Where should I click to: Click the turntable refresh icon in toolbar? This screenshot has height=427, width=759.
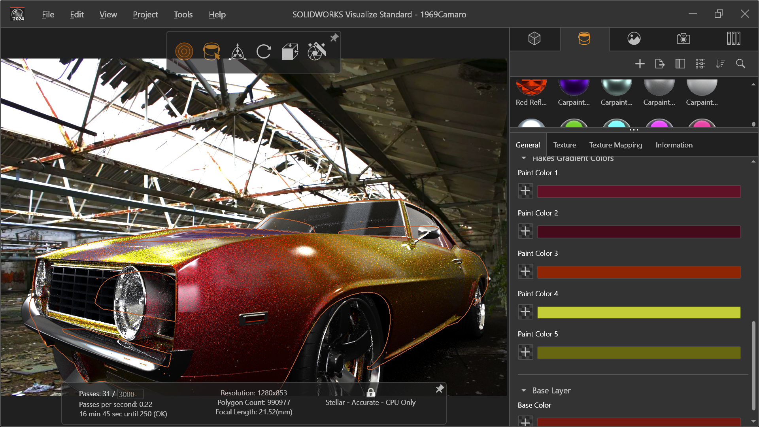pos(263,52)
